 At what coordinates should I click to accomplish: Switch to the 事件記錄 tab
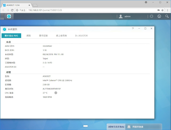[x=43, y=36]
